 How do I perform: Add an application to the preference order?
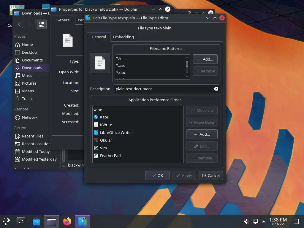202,134
